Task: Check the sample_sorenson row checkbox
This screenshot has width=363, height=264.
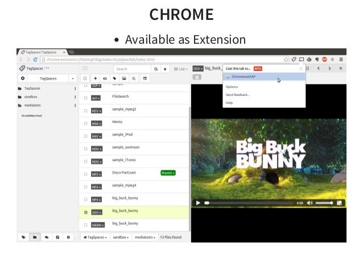Action: (x=86, y=149)
